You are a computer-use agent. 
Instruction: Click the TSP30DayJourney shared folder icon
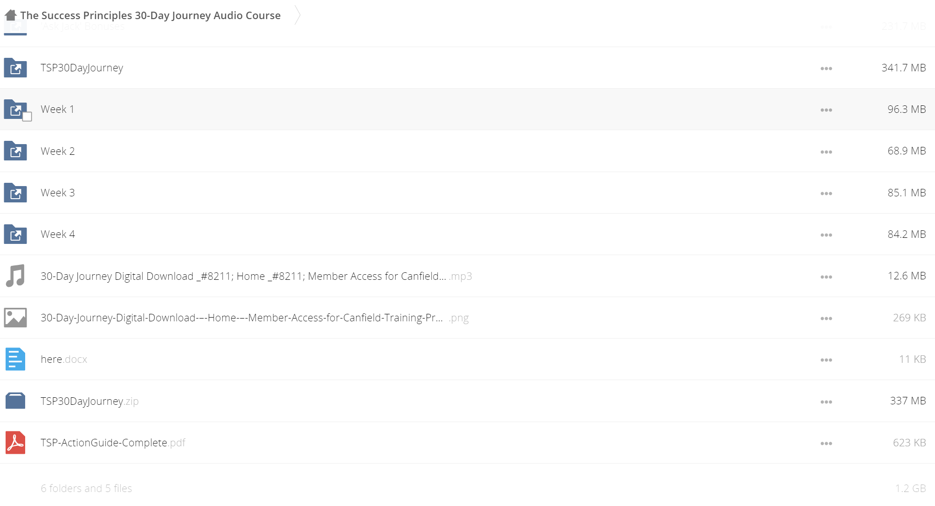(x=15, y=68)
